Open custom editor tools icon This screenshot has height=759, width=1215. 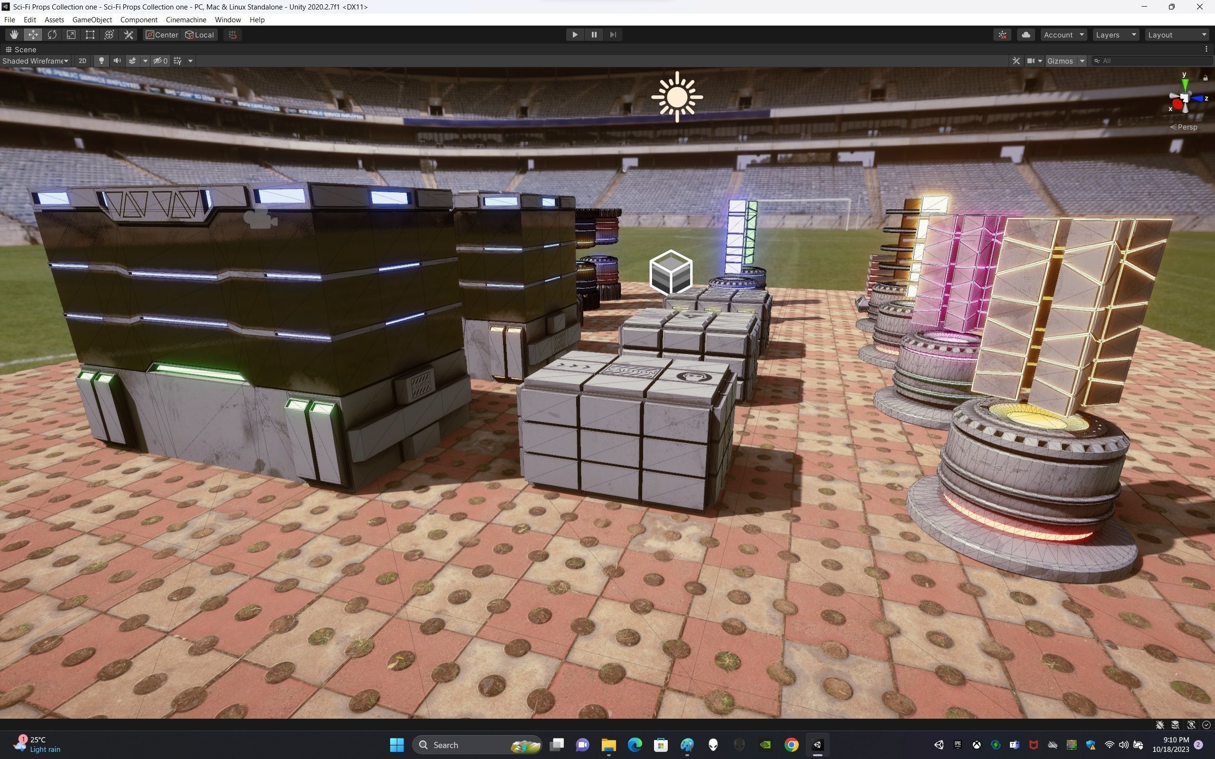(129, 35)
